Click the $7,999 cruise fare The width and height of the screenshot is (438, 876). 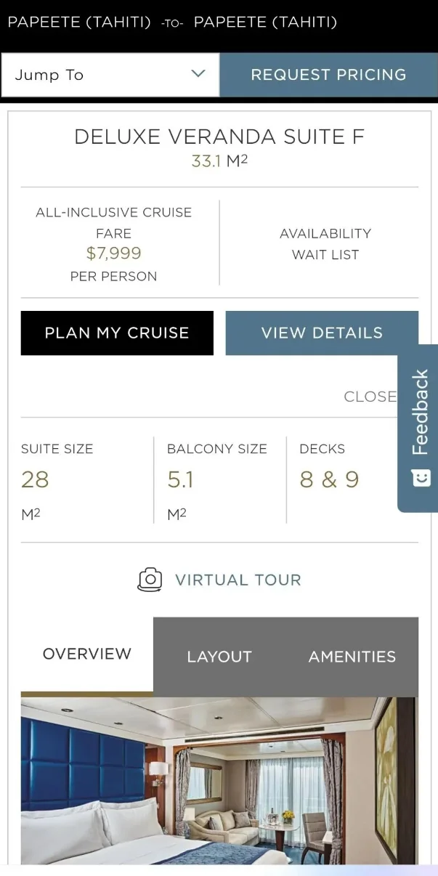pyautogui.click(x=113, y=254)
